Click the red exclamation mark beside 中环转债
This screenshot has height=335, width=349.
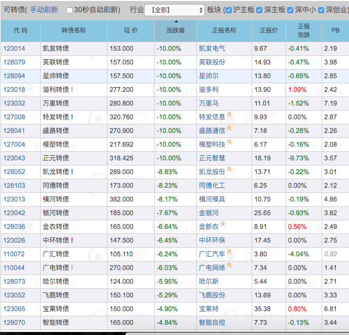click(72, 240)
